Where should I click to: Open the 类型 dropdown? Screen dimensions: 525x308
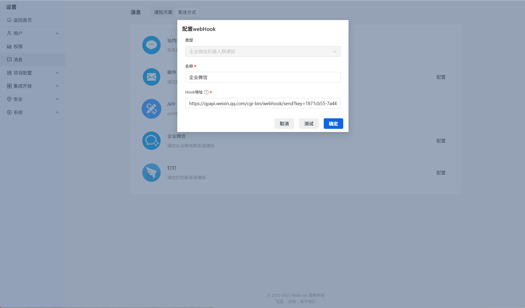[263, 51]
